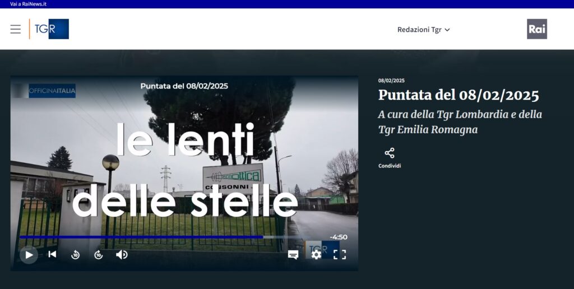
Task: Toggle subtitles in the player
Action: coord(293,255)
